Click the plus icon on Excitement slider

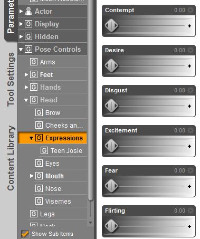coord(189,146)
